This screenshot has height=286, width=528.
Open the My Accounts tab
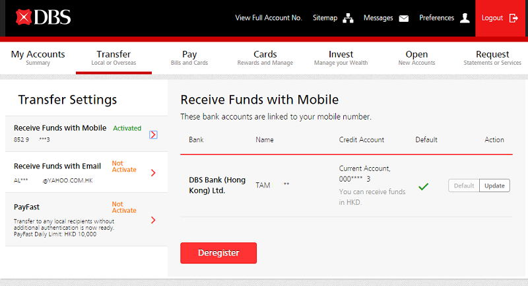38,58
